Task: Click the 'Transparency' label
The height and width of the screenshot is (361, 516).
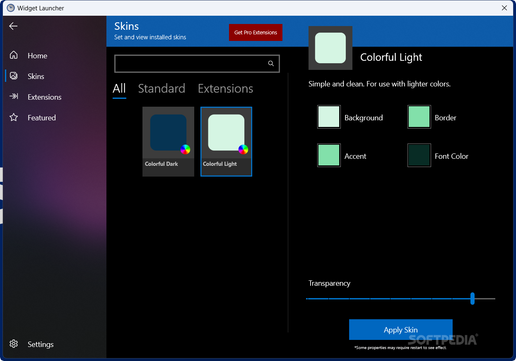Action: click(x=329, y=283)
